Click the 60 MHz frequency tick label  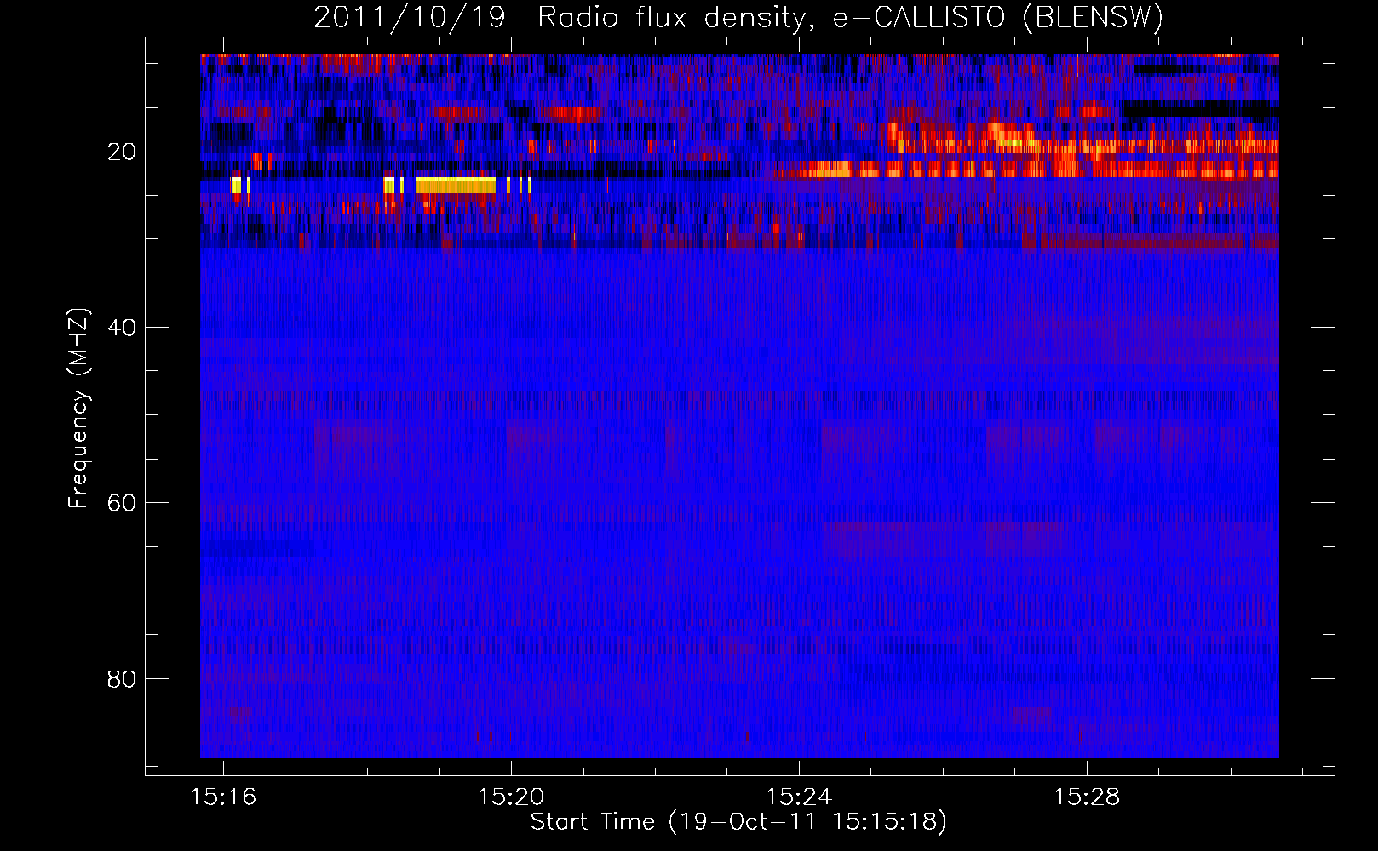coord(123,503)
